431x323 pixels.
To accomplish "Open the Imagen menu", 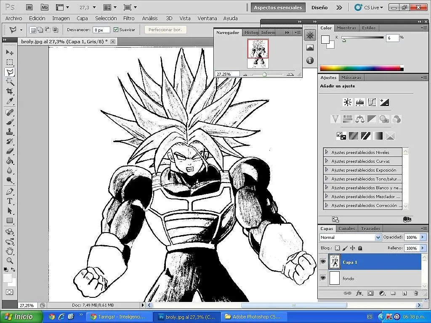I will (x=61, y=19).
